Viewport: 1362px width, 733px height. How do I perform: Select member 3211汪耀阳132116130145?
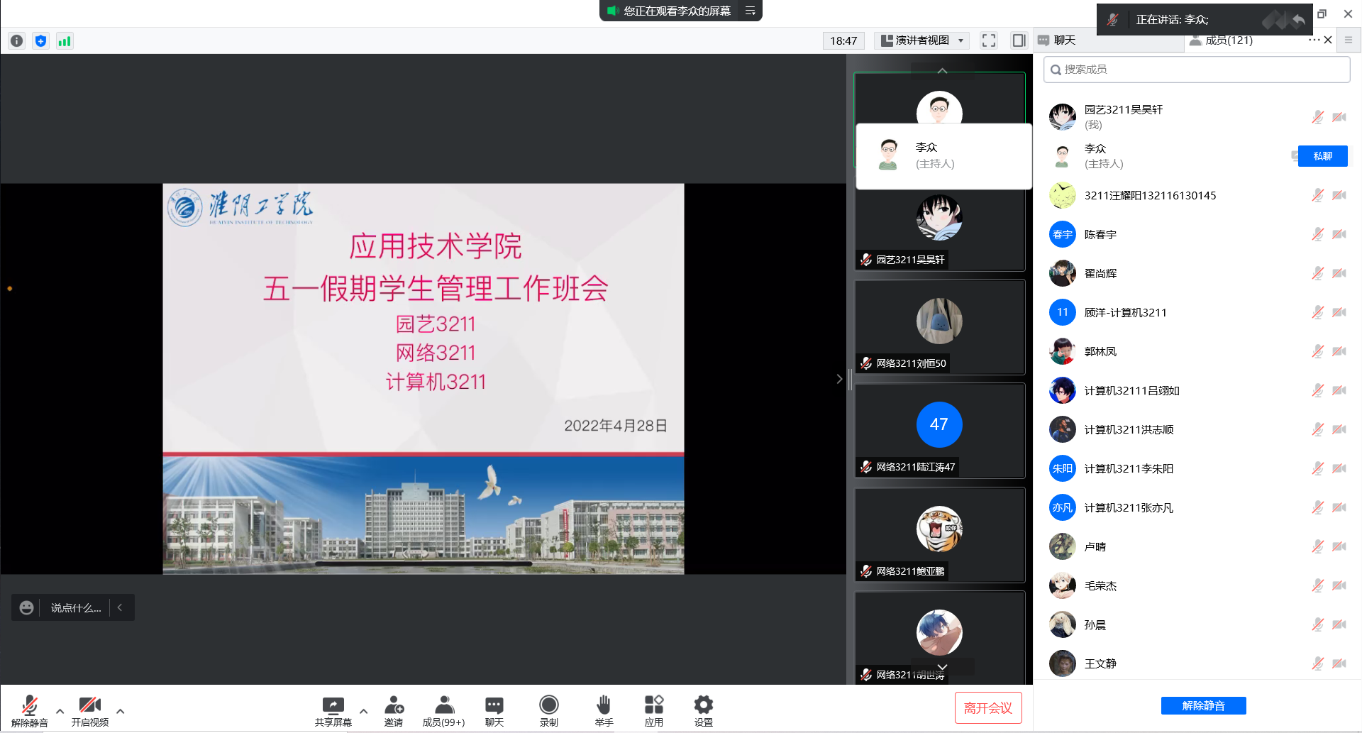(1197, 195)
